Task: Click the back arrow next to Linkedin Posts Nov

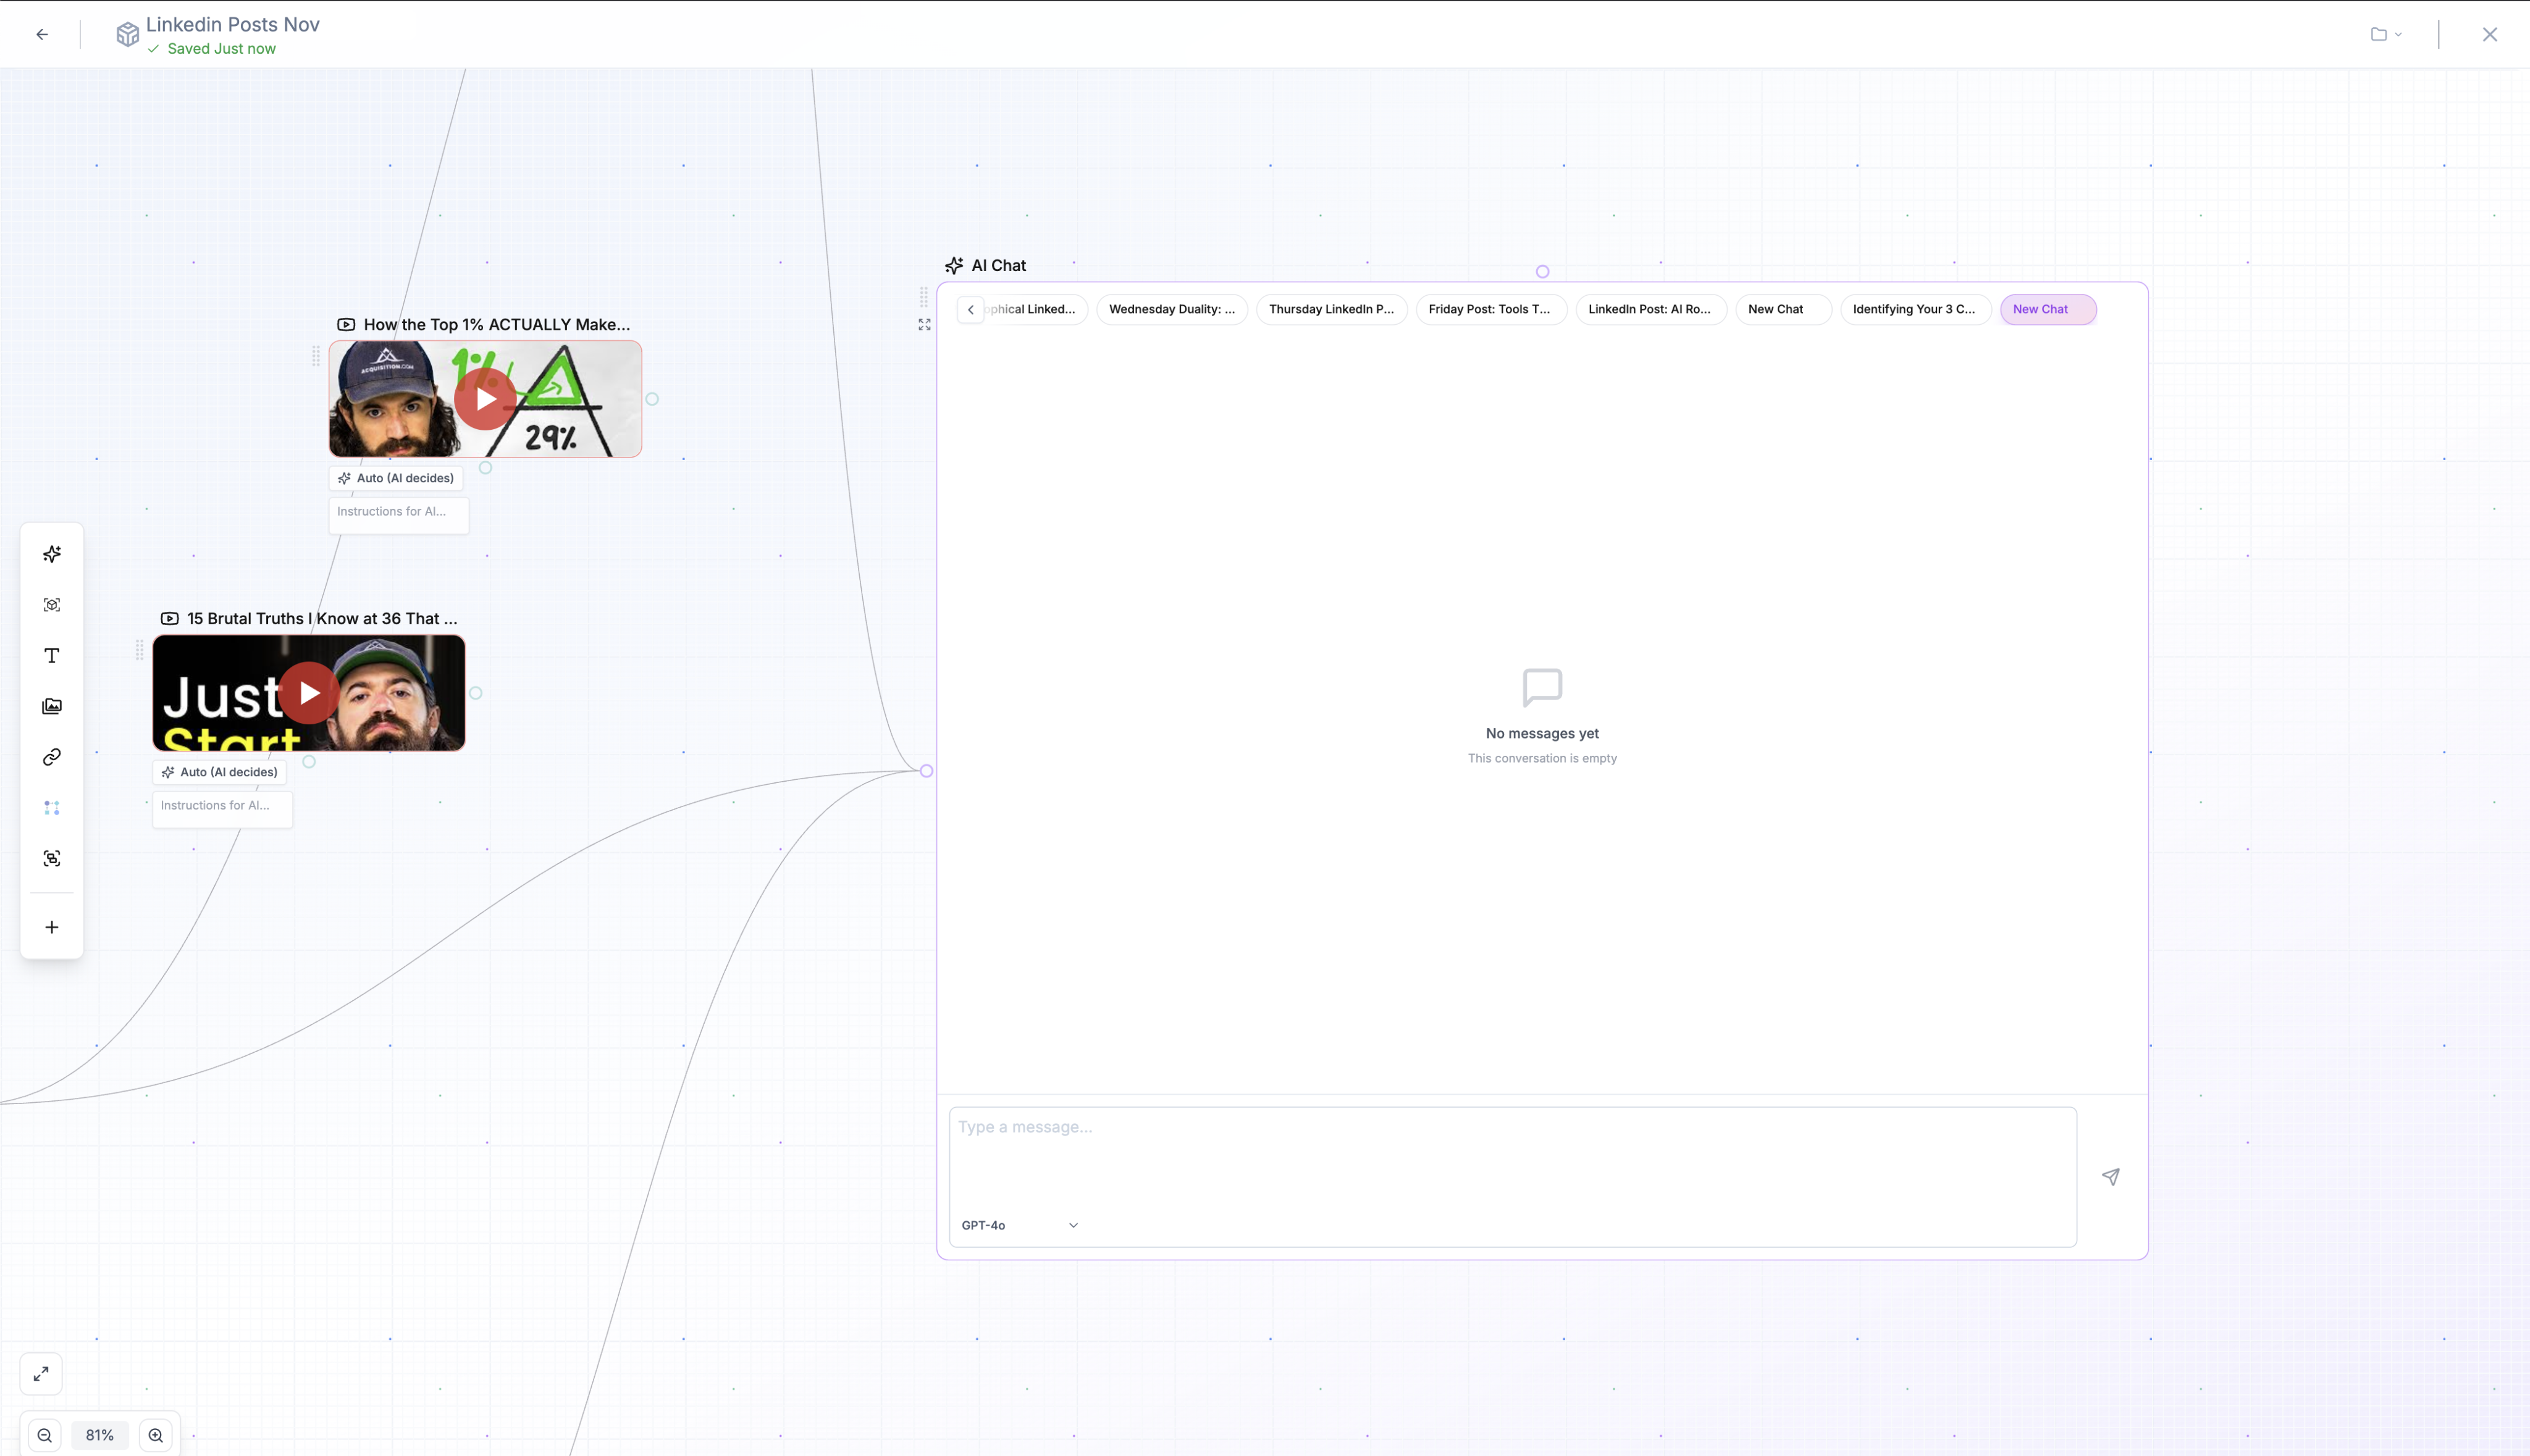Action: tap(41, 33)
